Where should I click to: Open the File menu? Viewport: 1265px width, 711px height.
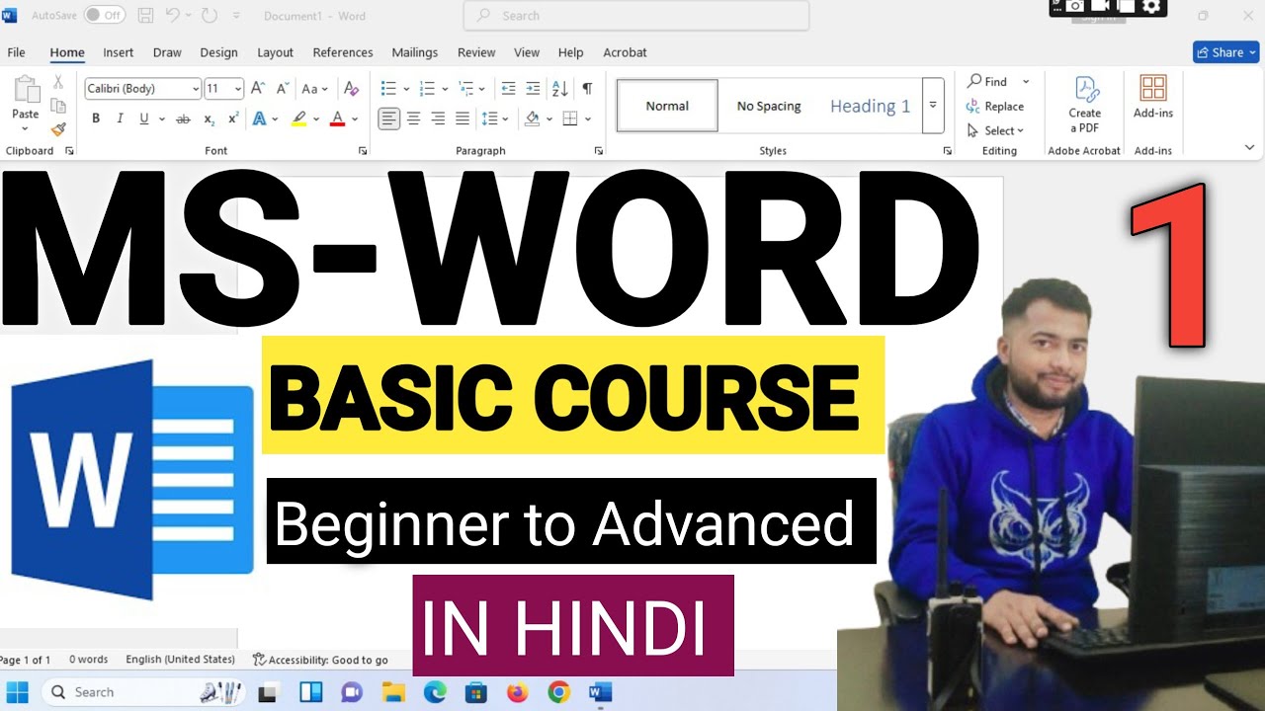tap(16, 52)
